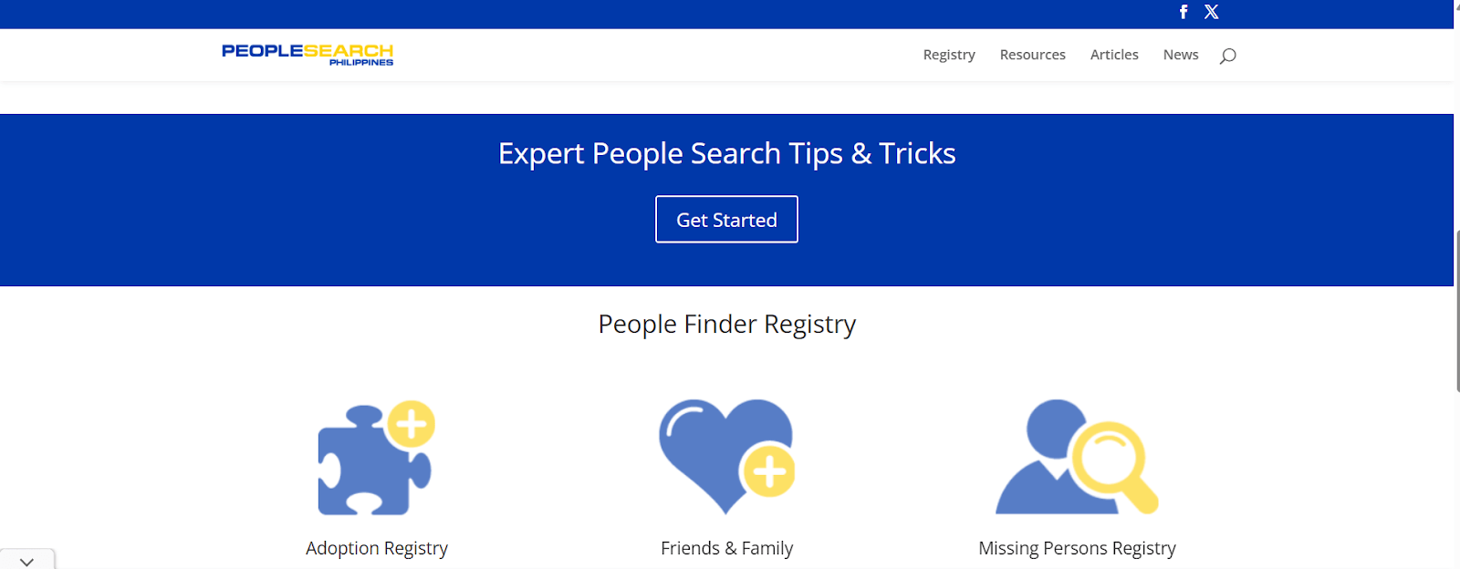Select the Friends & Family heart icon

tap(725, 456)
